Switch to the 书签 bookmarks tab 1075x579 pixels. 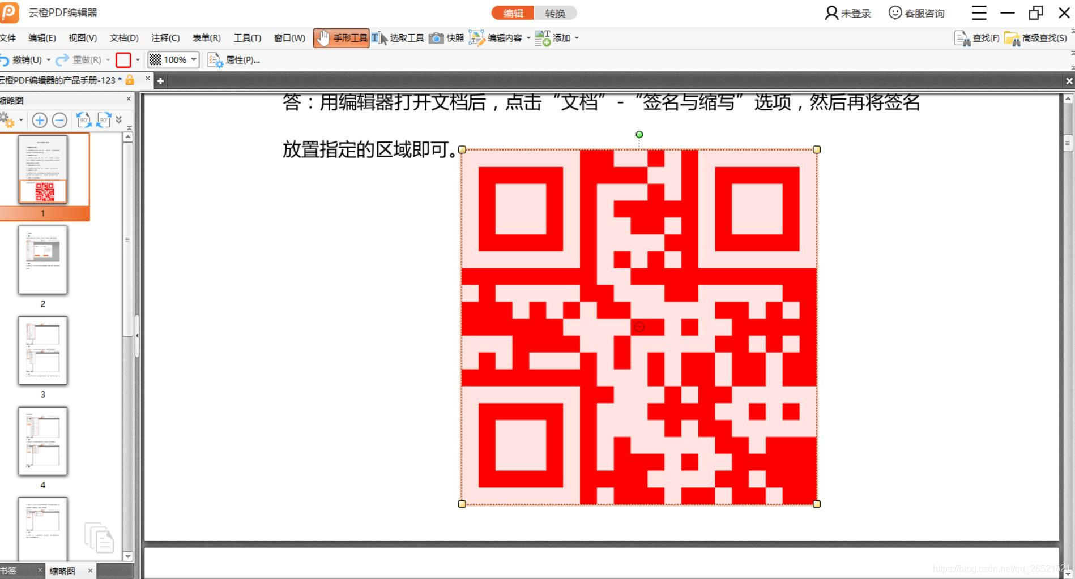click(x=9, y=571)
